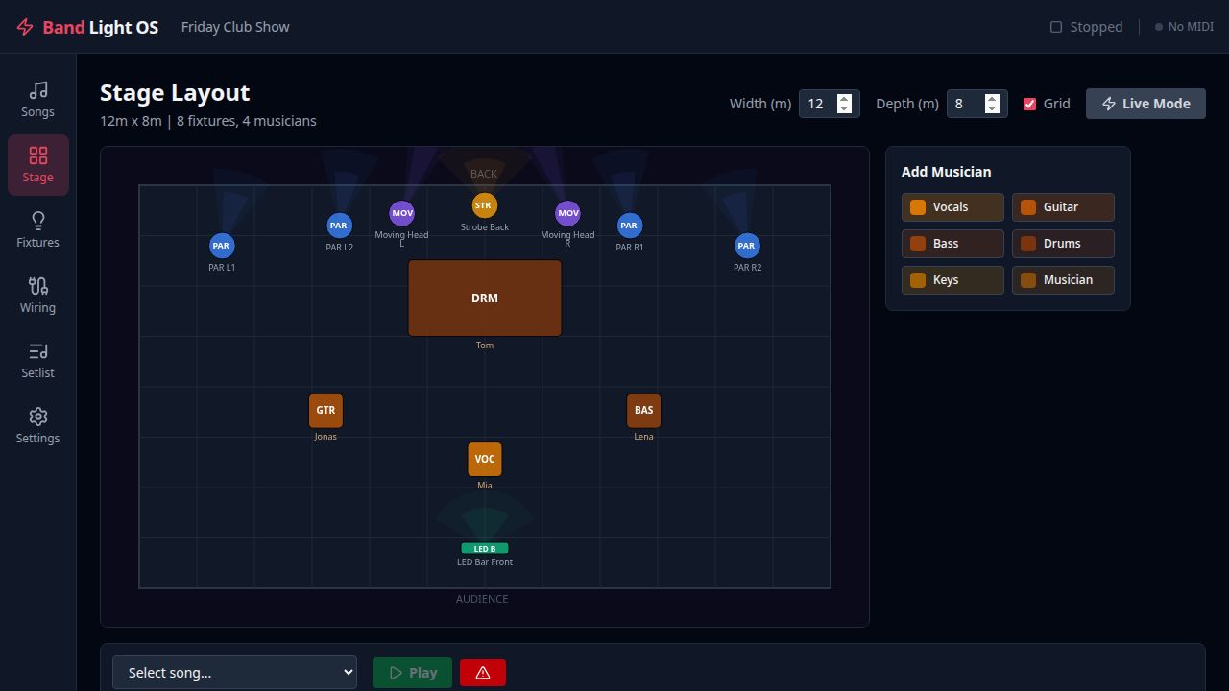Image resolution: width=1229 pixels, height=691 pixels.
Task: Select GTR musician Jonas
Action: point(325,410)
